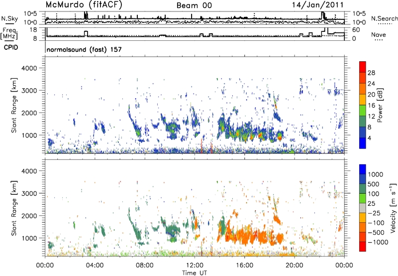Click the '1000' label on velocity colorbar

coord(376,174)
